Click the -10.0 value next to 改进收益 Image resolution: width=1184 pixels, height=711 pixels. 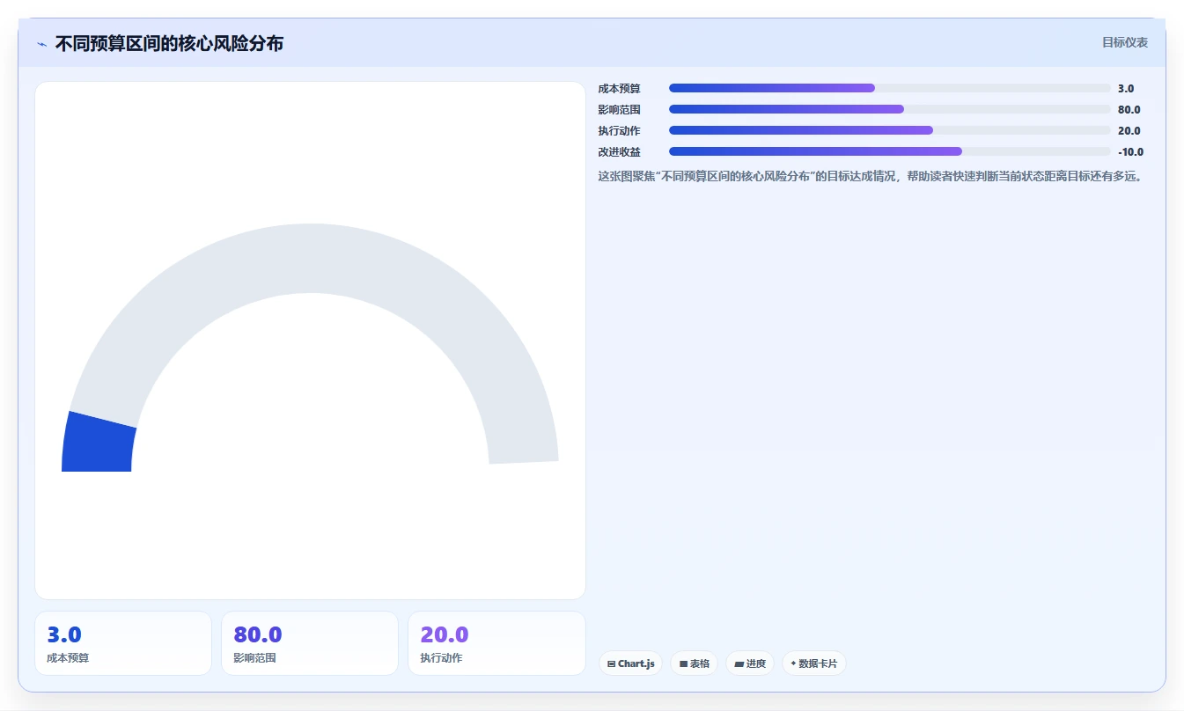click(1130, 151)
